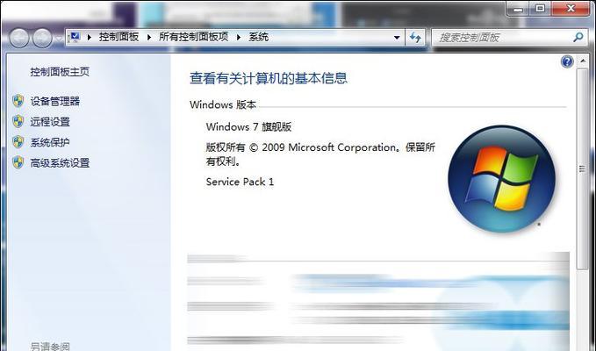Image resolution: width=596 pixels, height=351 pixels.
Task: Click the heading 查看有关计算机的基本信息
Action: pos(269,78)
